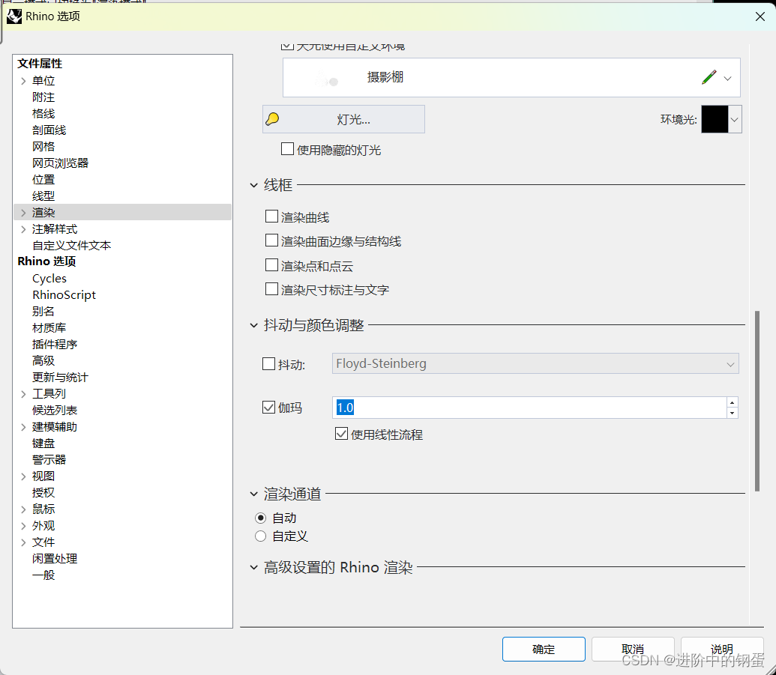Image resolution: width=776 pixels, height=675 pixels.
Task: Open the RhinoScript settings page
Action: click(64, 294)
